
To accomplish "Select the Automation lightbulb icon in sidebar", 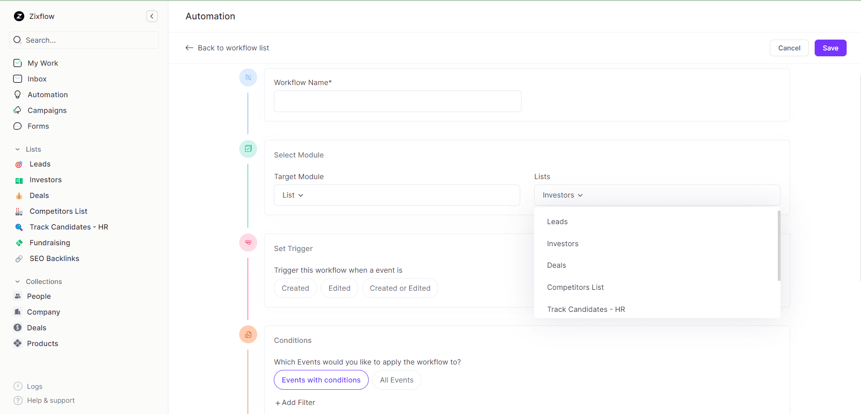I will point(18,94).
